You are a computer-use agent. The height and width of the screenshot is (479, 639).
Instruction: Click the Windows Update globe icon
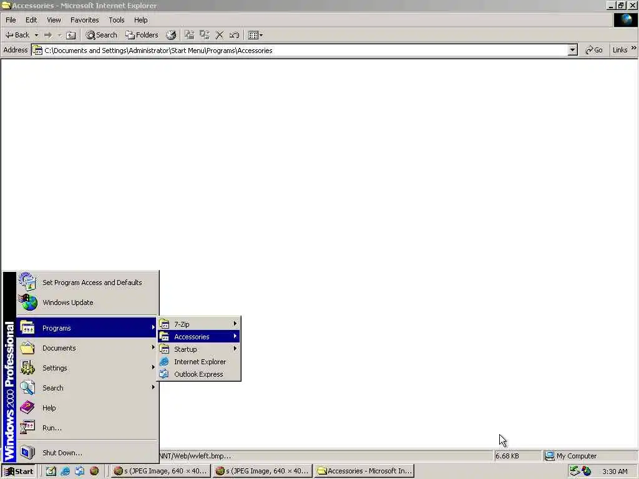pos(27,302)
